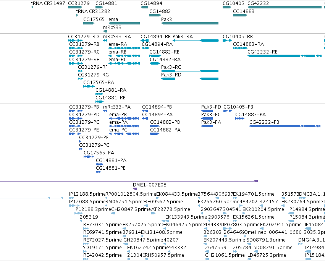
Task: Click the SD19171.5prime EST label
Action: [x=102, y=248]
